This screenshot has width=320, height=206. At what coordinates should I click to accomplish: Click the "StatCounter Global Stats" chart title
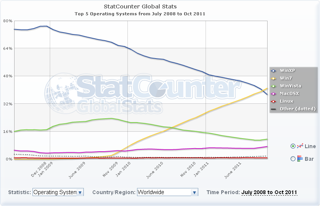coord(140,7)
